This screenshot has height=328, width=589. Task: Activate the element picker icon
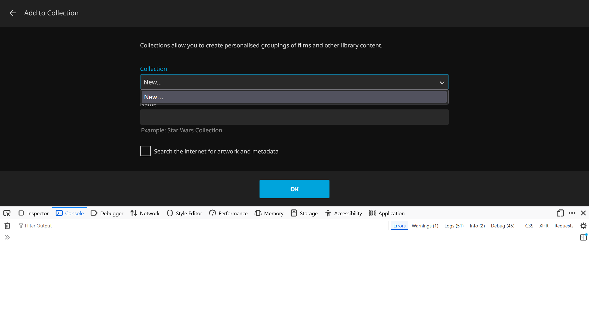(x=7, y=213)
